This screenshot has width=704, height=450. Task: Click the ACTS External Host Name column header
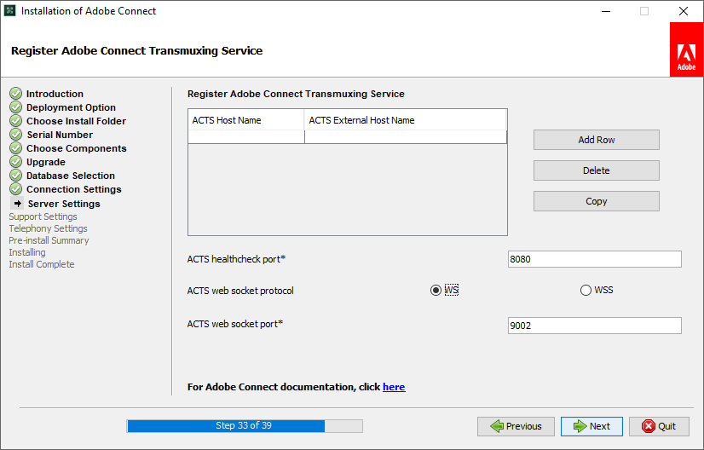click(x=406, y=120)
